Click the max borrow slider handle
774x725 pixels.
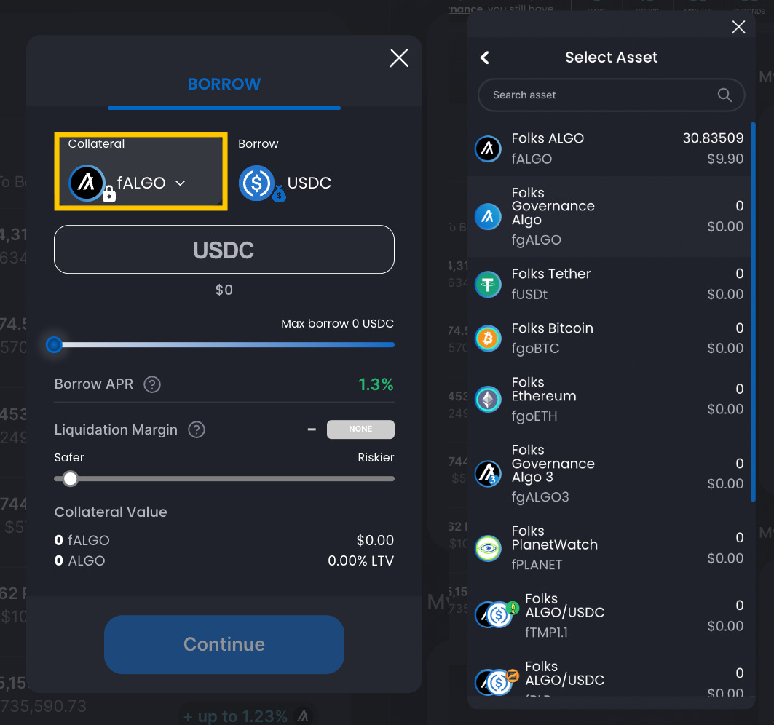point(54,344)
